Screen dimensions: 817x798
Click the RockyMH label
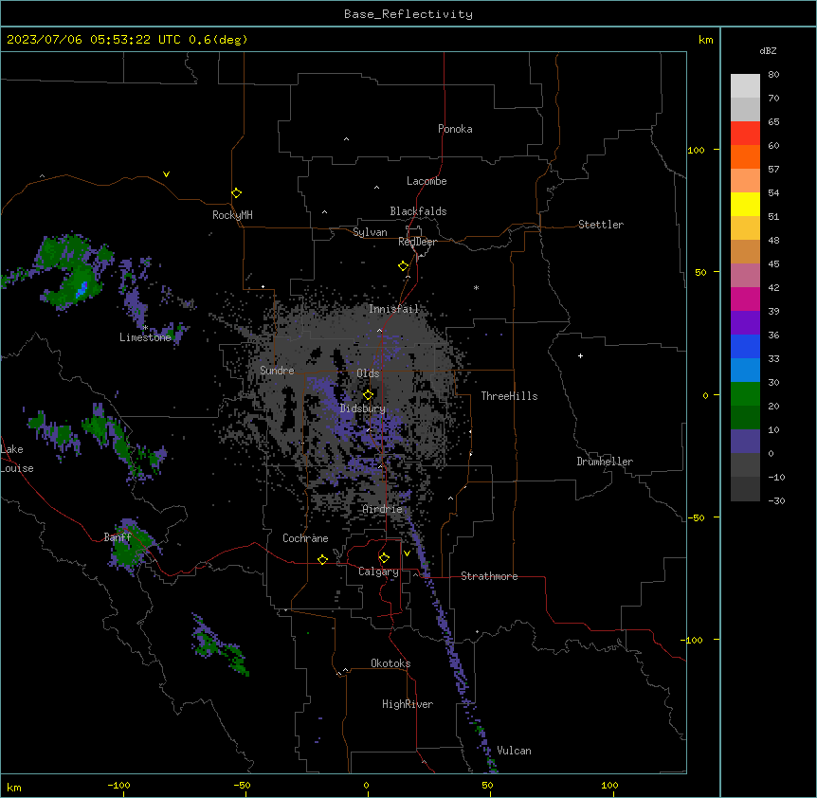coord(232,215)
